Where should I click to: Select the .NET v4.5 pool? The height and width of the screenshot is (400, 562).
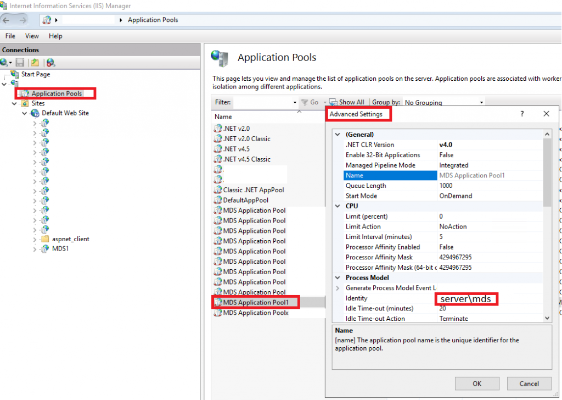click(x=236, y=149)
